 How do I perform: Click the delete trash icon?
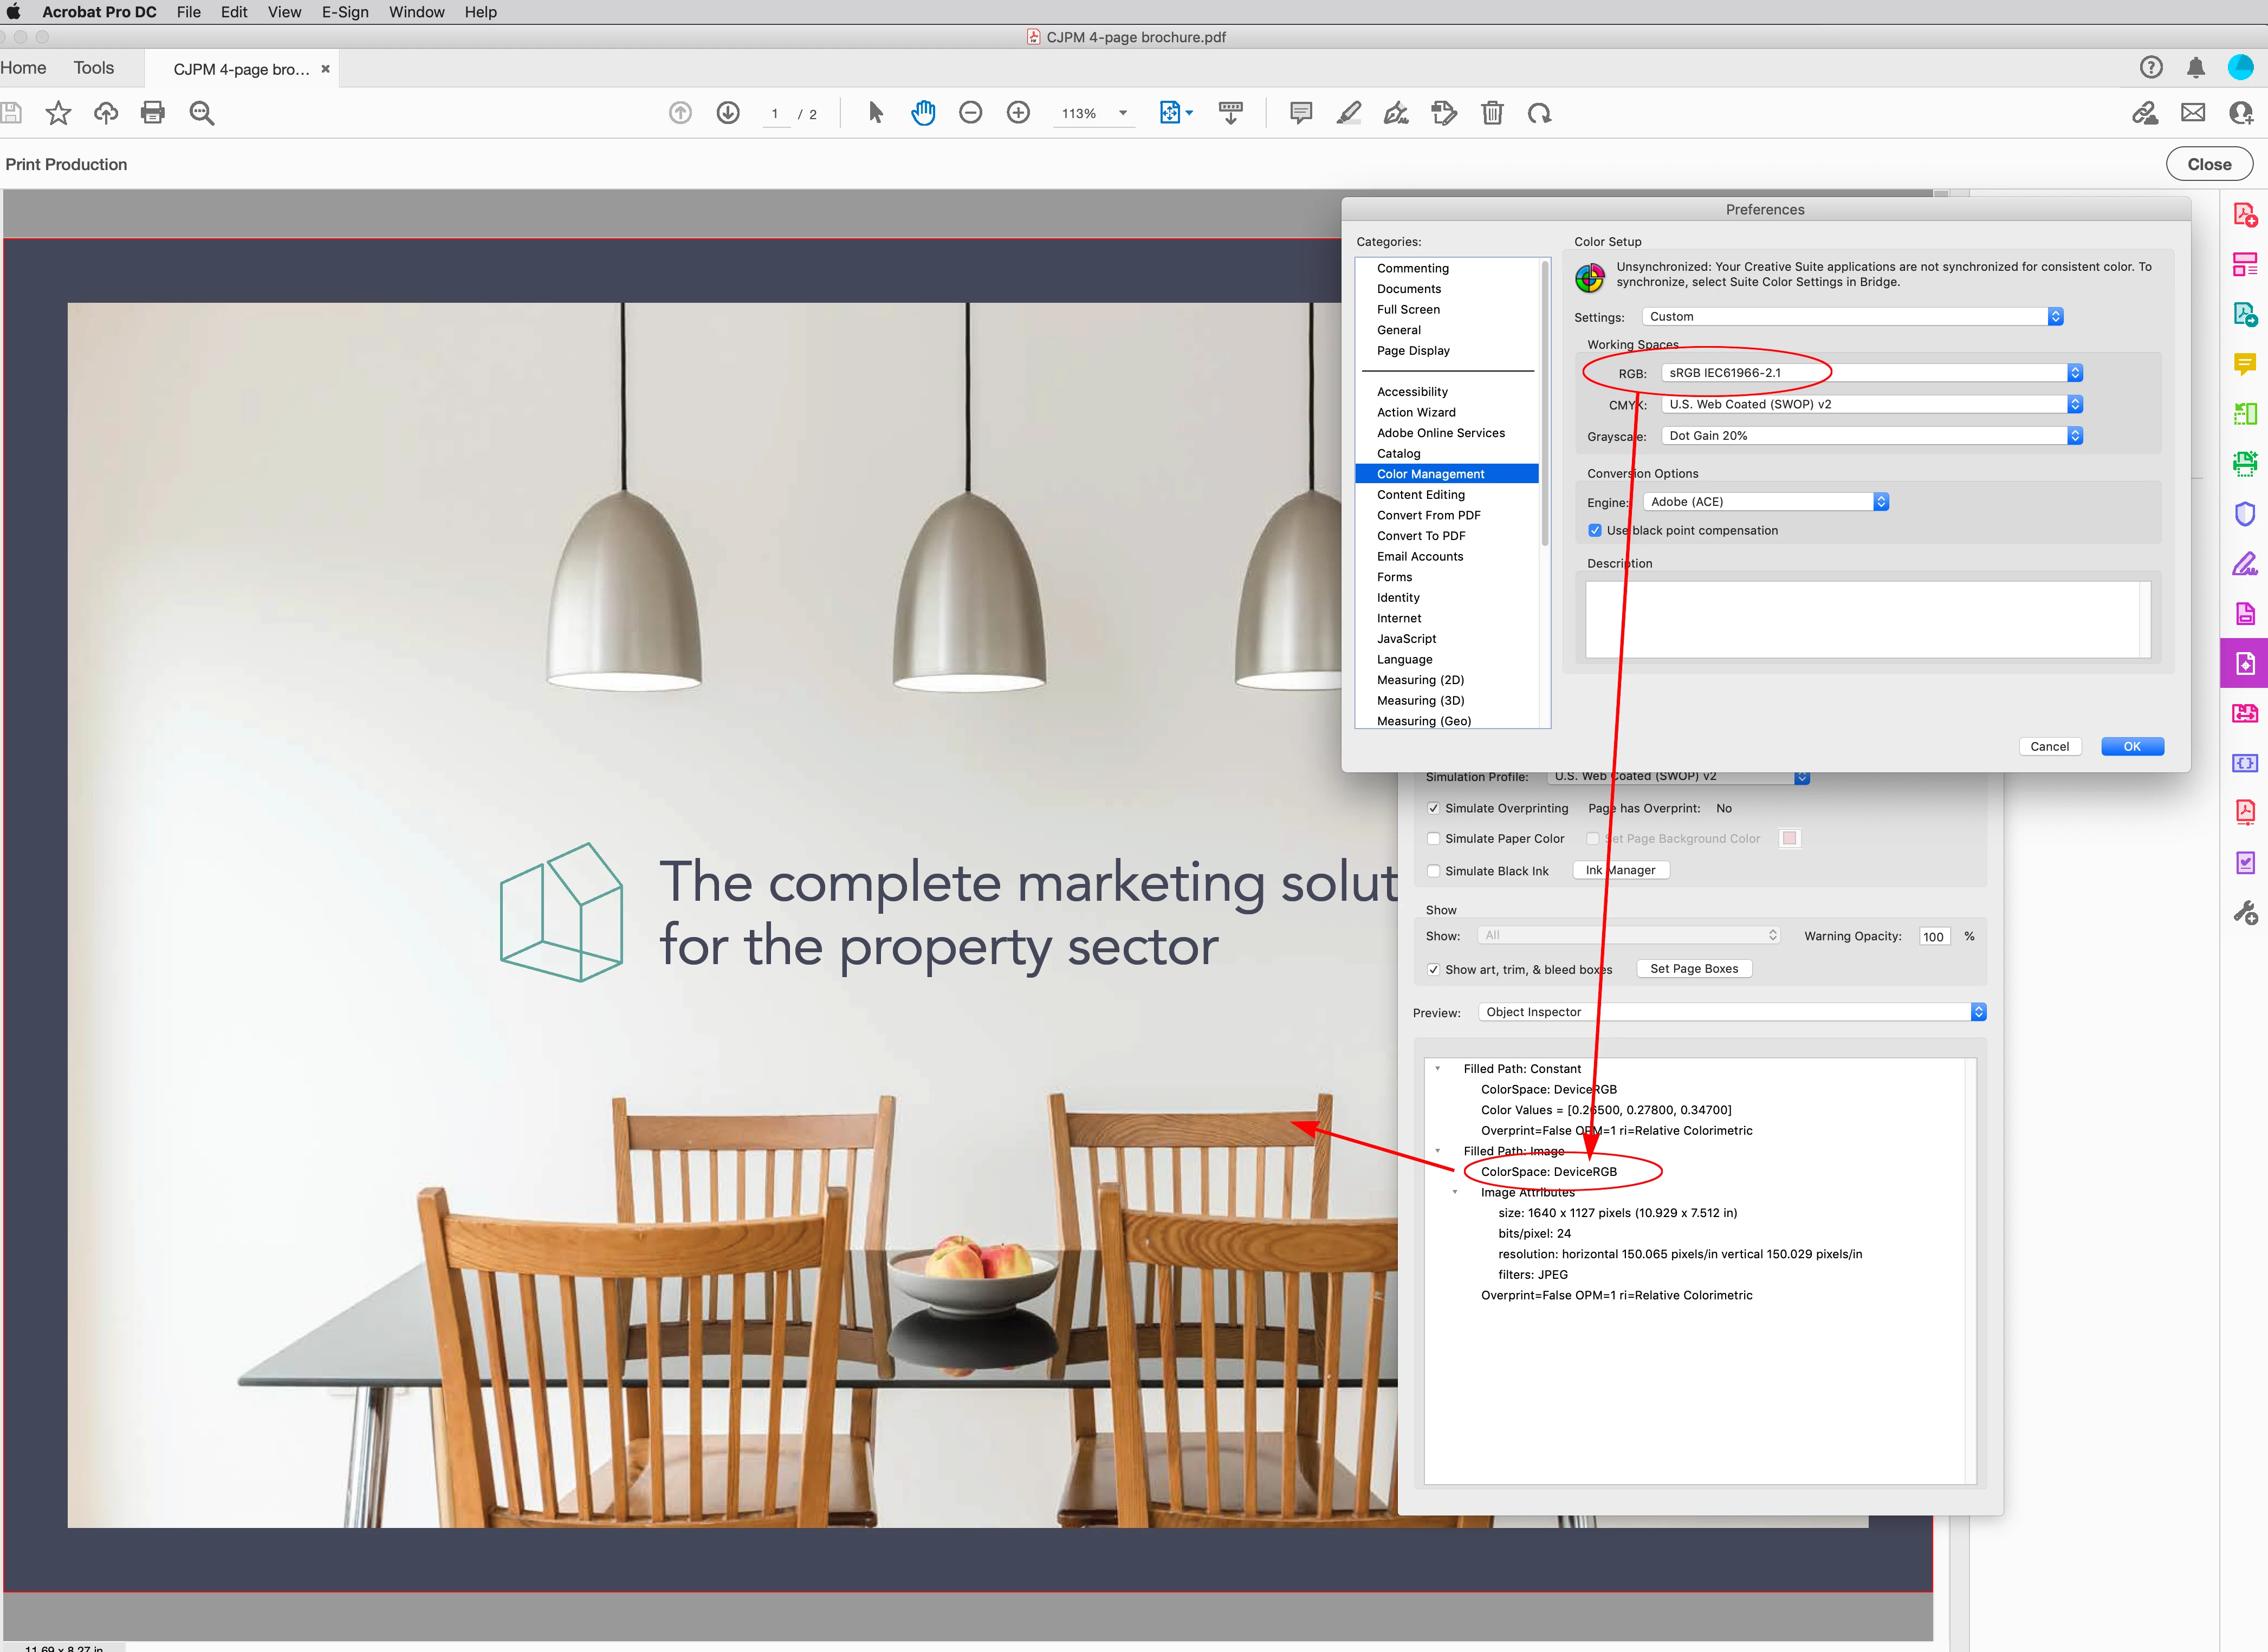point(1492,113)
